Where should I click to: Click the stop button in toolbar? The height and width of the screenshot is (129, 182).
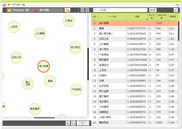click(87, 10)
